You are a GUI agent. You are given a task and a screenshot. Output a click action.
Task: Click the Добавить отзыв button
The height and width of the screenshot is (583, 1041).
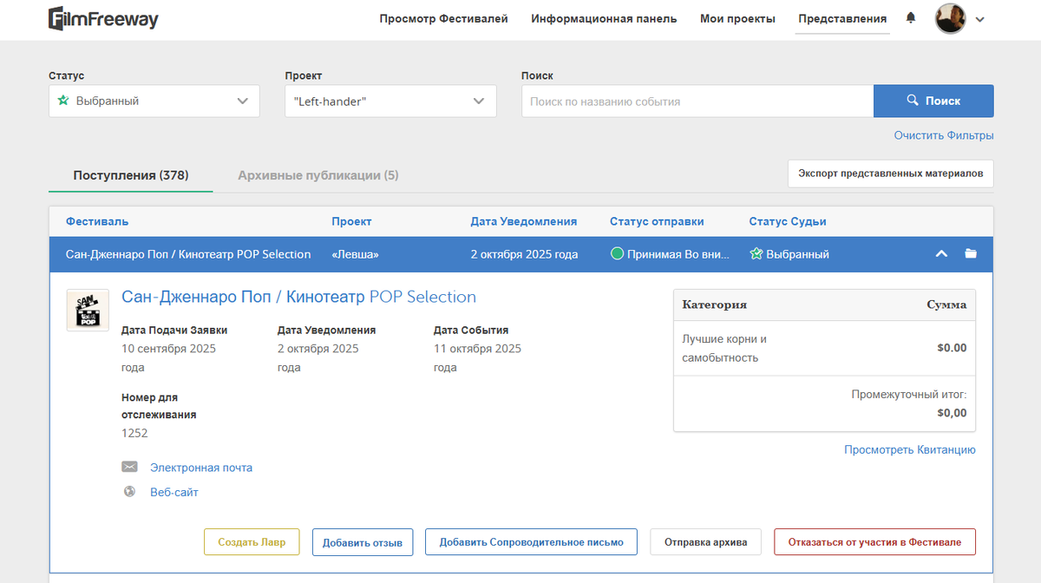363,542
